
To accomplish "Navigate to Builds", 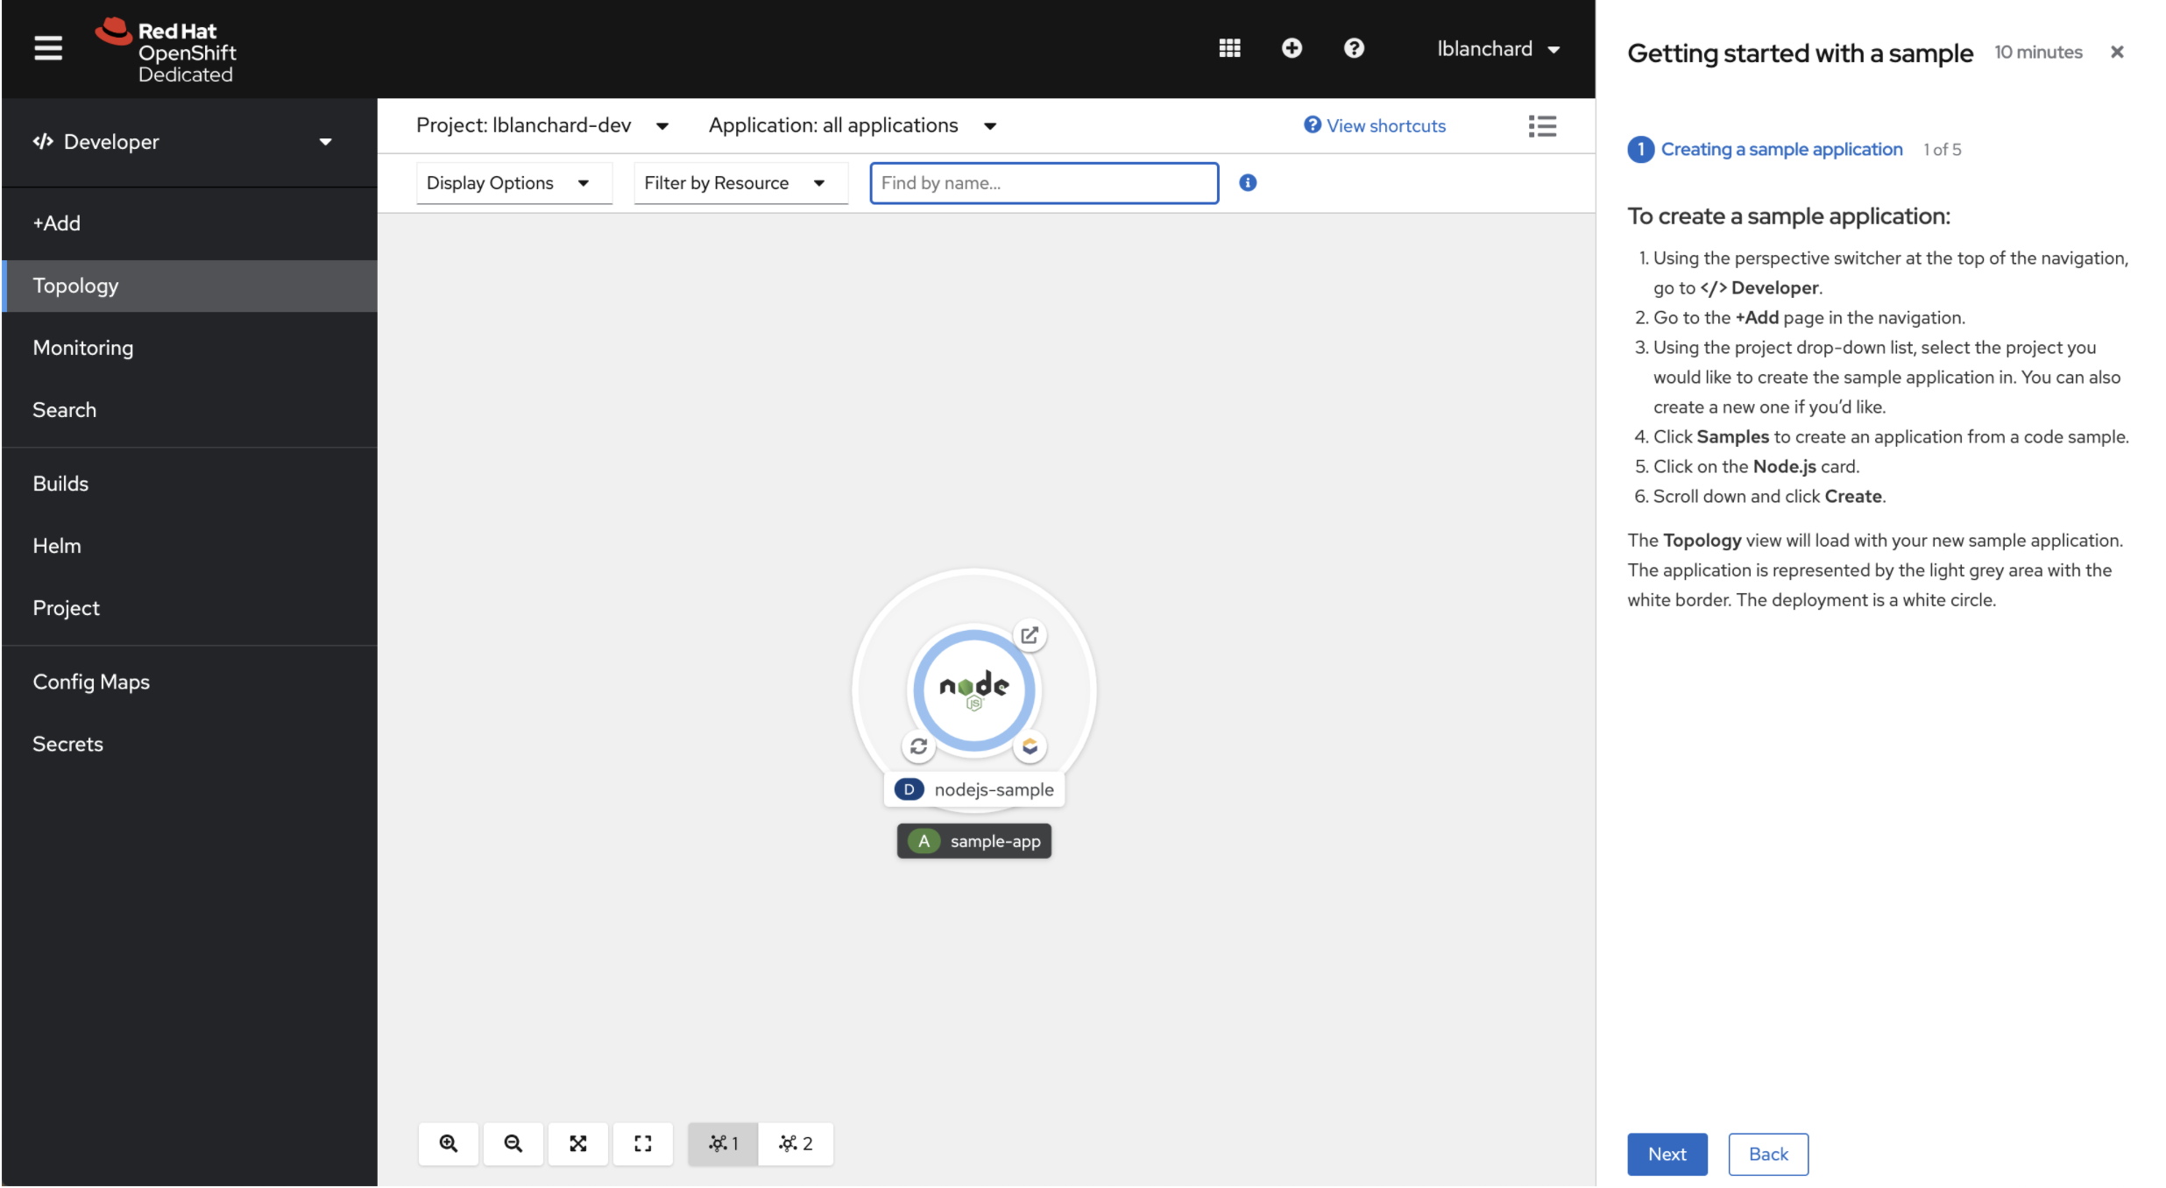I will coord(189,484).
